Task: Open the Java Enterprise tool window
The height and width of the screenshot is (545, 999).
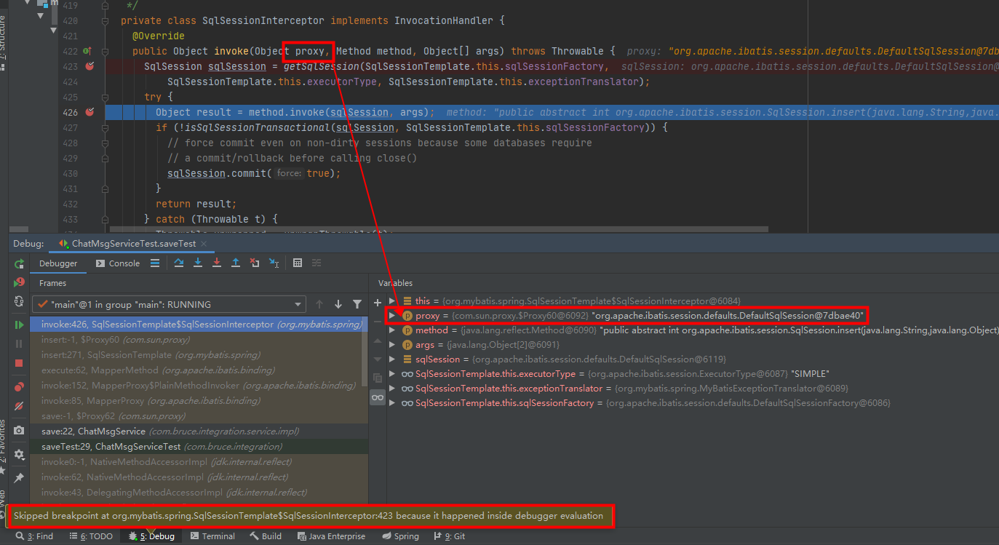Action: pyautogui.click(x=332, y=536)
